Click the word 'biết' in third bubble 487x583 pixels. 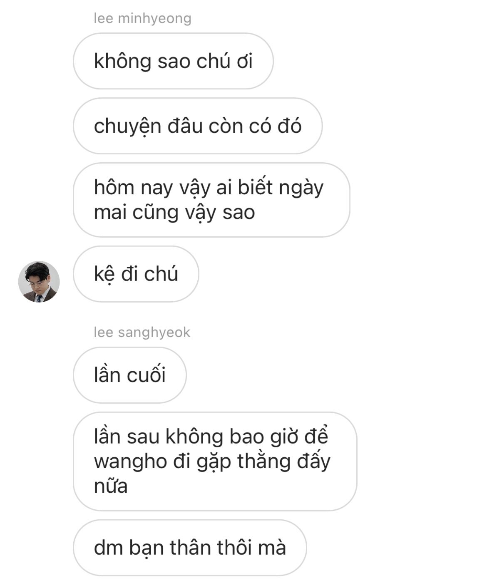256,187
